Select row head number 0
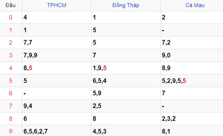 [x=11, y=17]
